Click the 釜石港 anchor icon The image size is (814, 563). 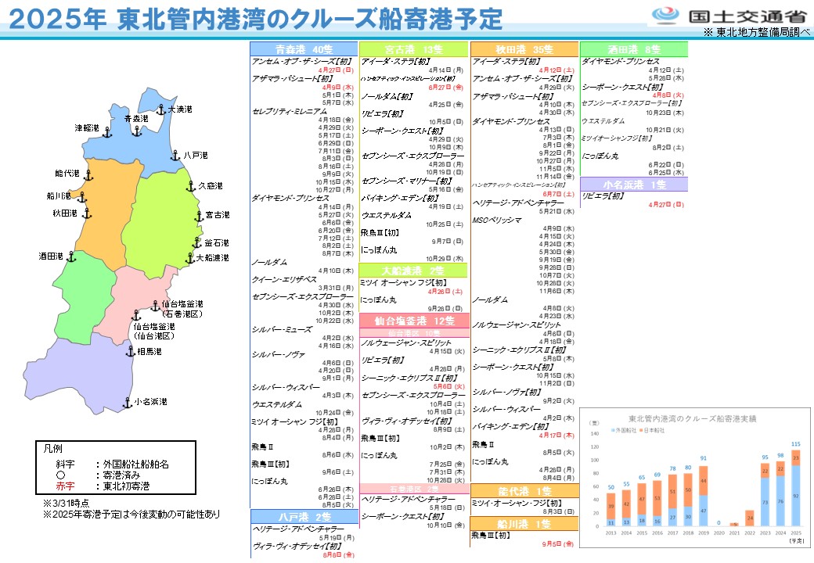click(x=196, y=242)
